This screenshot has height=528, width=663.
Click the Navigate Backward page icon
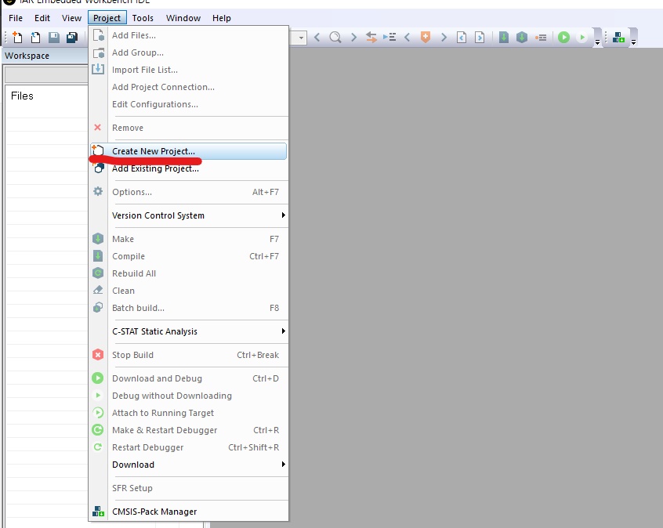click(462, 37)
